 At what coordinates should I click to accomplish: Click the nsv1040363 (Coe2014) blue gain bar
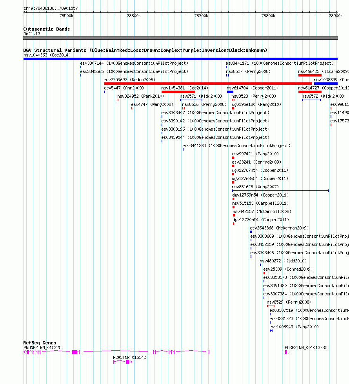coord(180,59)
